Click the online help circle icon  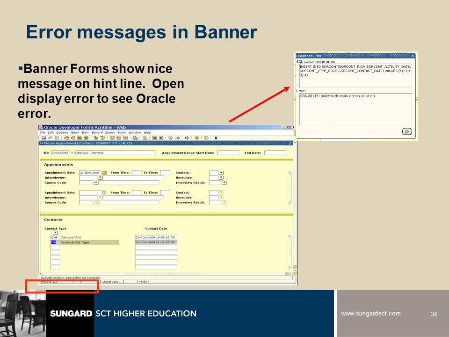[x=206, y=138]
